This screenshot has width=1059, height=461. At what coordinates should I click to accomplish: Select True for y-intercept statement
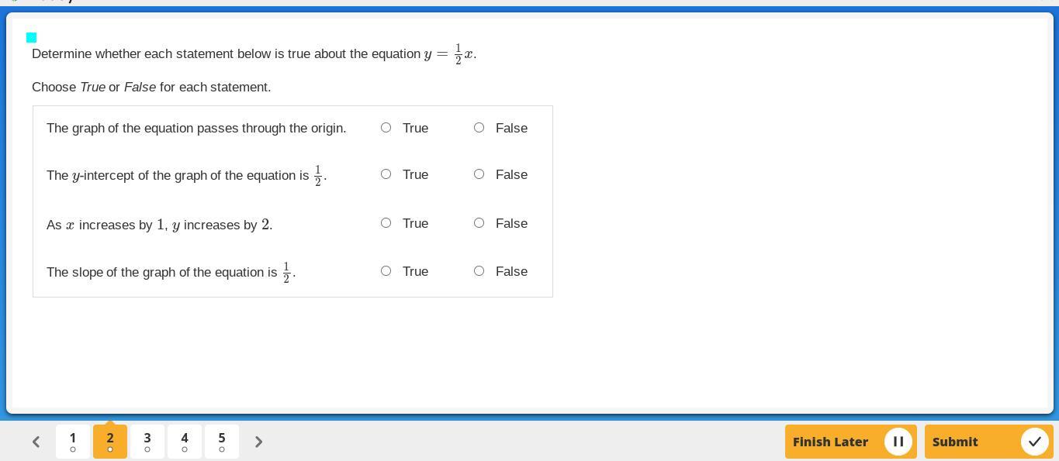point(386,174)
